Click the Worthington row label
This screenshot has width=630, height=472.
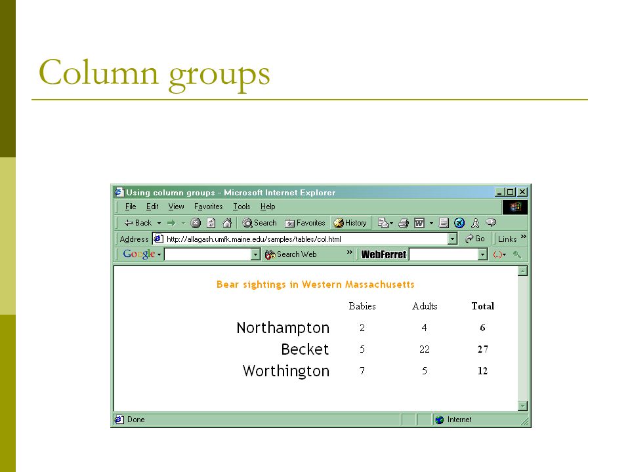(286, 371)
